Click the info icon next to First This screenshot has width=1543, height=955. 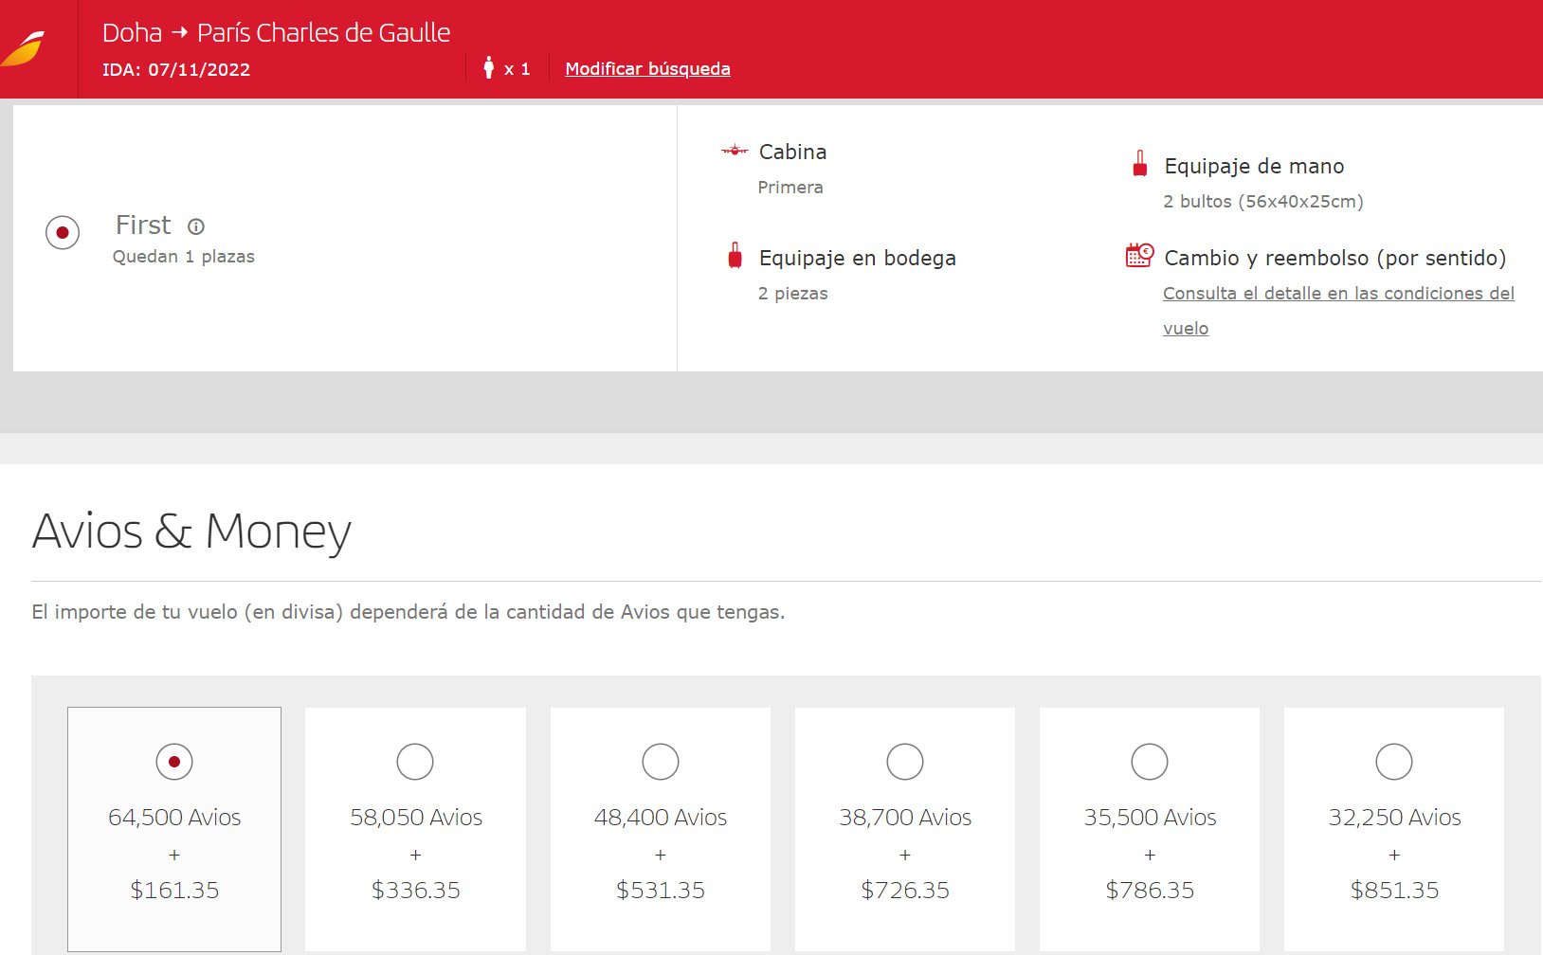point(196,226)
